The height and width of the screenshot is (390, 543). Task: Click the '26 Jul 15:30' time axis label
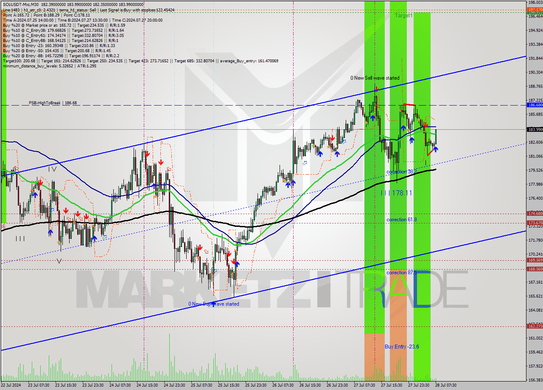pos(310,385)
